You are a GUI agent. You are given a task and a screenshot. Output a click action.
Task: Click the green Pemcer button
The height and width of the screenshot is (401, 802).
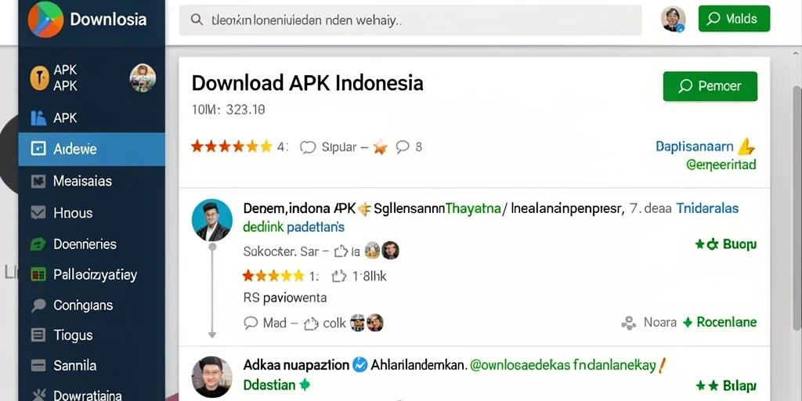tap(710, 86)
